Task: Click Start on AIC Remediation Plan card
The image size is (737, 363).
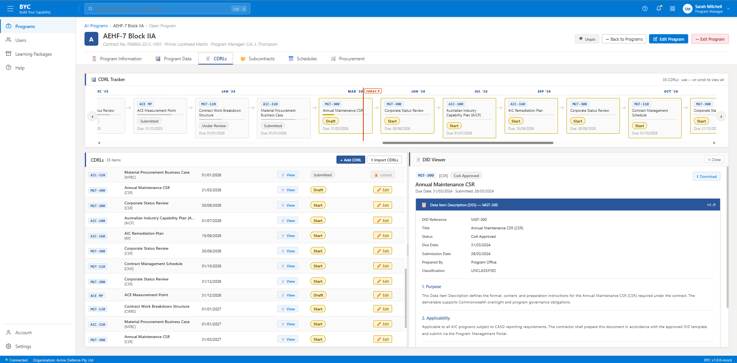Action: tap(516, 121)
